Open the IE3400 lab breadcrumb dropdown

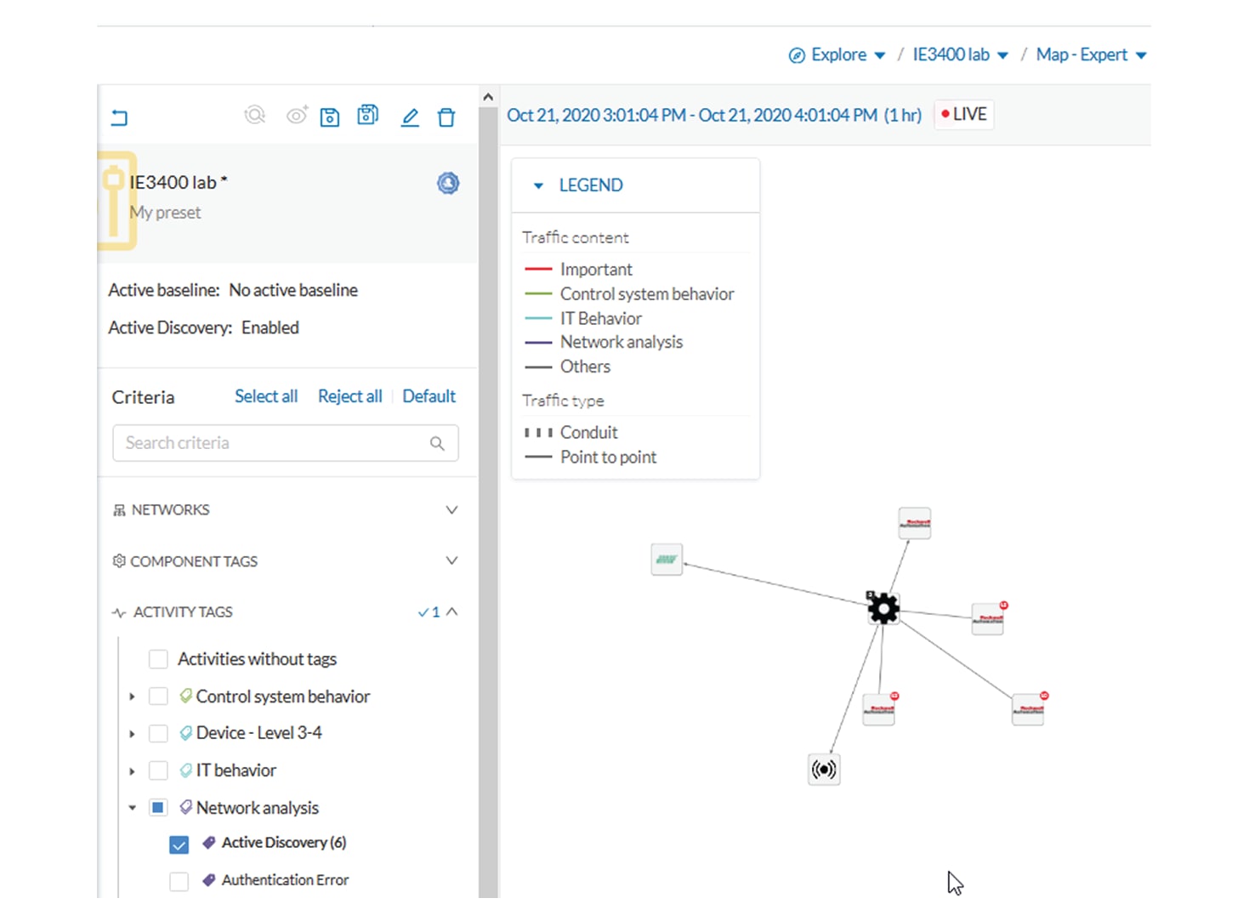coord(961,55)
